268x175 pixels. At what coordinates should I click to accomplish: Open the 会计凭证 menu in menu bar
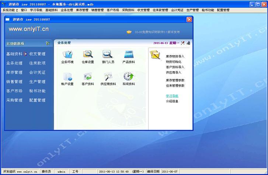(177, 10)
